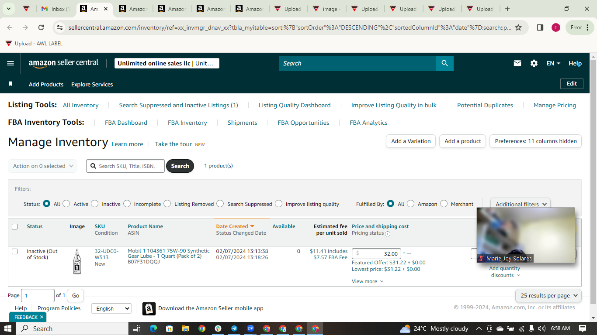Sort by the Date Created column
The image size is (597, 335).
tap(235, 226)
